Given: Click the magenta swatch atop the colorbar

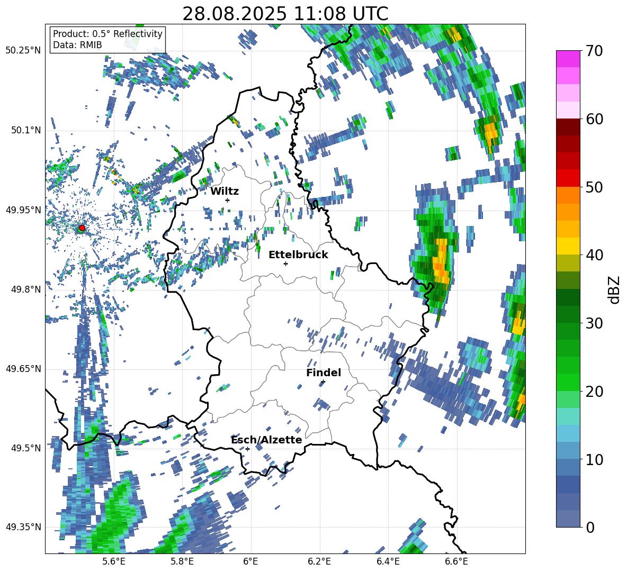Looking at the screenshot, I should [x=568, y=59].
